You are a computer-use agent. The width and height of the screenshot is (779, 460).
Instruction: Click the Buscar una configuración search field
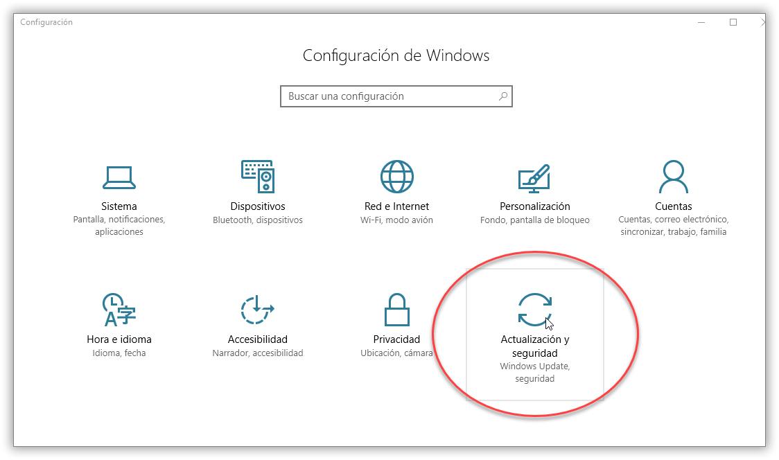tap(396, 96)
